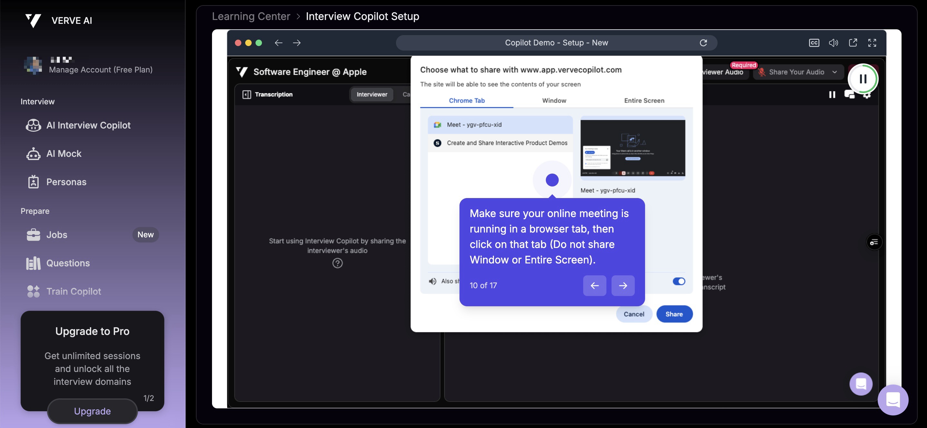Toggle closed captions icon in demo toolbar

(x=814, y=43)
